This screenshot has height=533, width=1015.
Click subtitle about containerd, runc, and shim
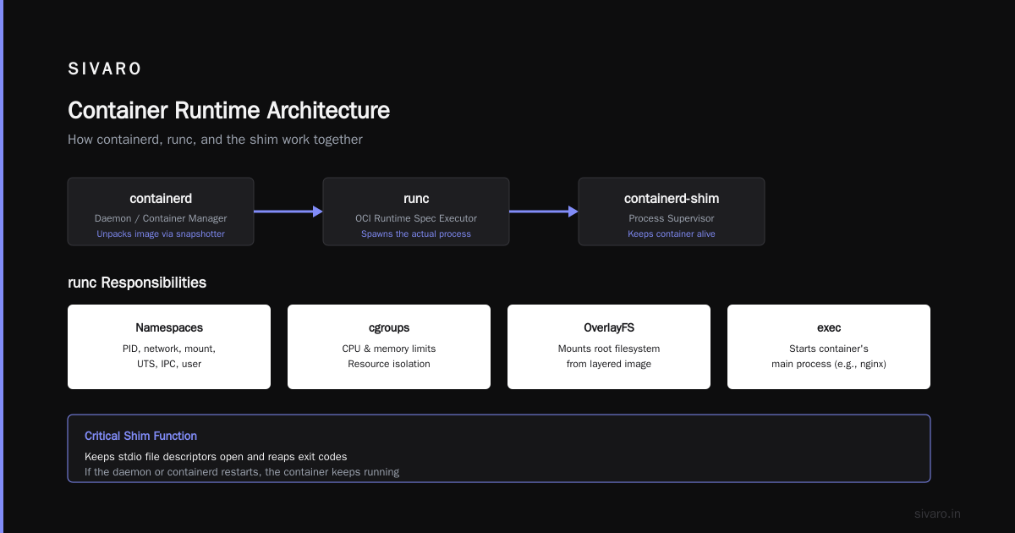pos(215,140)
